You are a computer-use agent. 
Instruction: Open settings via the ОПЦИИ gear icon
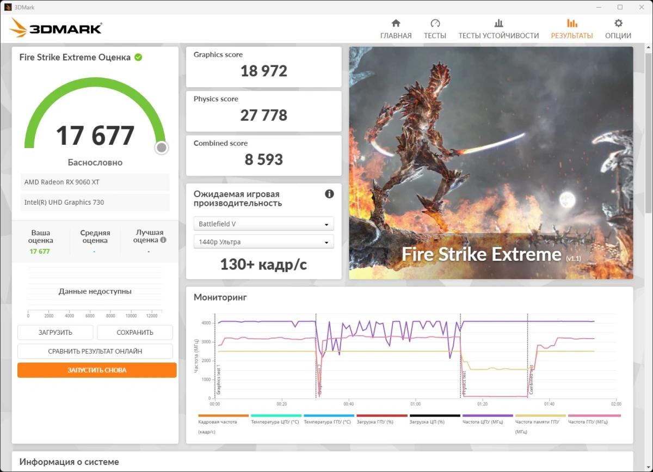click(x=618, y=23)
